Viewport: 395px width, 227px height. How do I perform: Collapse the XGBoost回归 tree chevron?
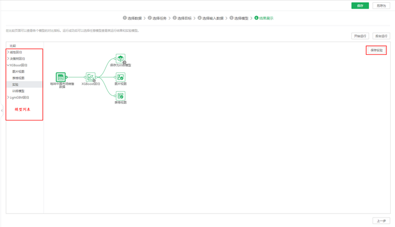click(8, 65)
